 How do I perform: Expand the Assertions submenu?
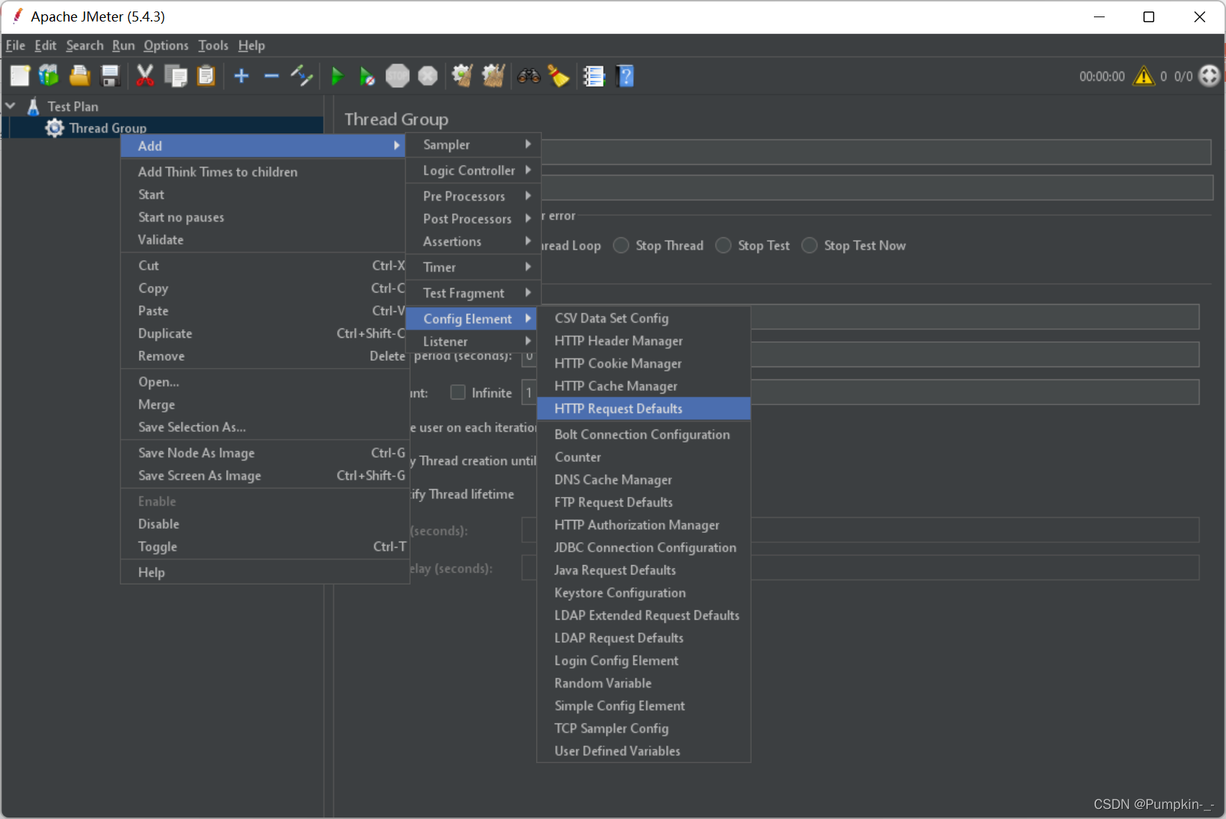pos(474,242)
